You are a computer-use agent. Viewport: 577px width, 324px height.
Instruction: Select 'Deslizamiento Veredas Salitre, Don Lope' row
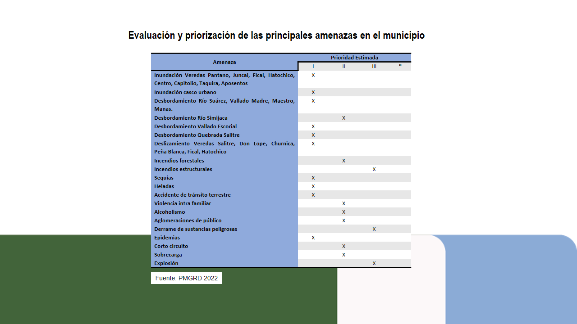coord(224,148)
